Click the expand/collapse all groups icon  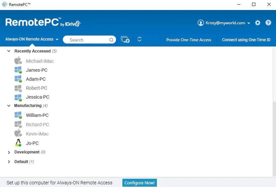[x=139, y=39]
